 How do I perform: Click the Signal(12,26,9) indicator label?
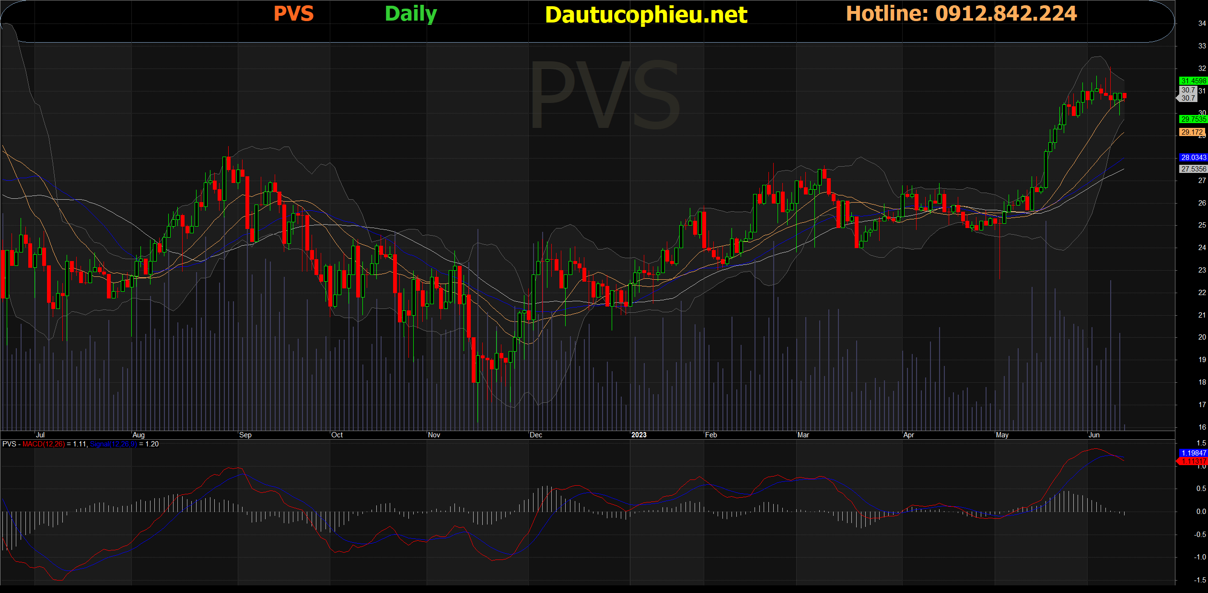[113, 444]
